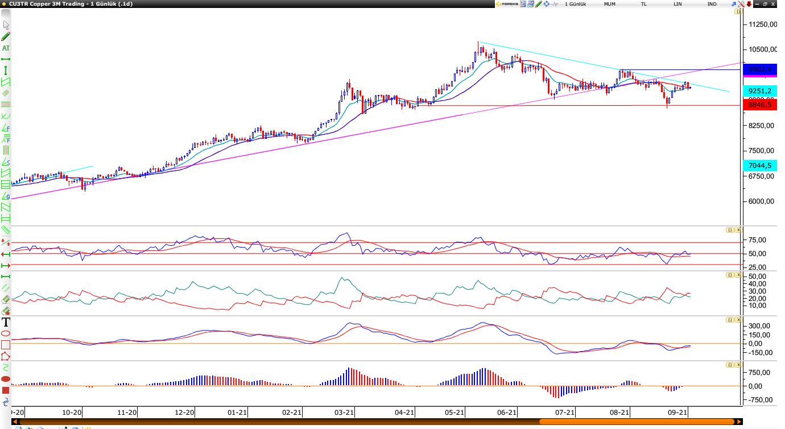Image resolution: width=785 pixels, height=429 pixels.
Task: Close the RSI indicator panel
Action: [738, 230]
